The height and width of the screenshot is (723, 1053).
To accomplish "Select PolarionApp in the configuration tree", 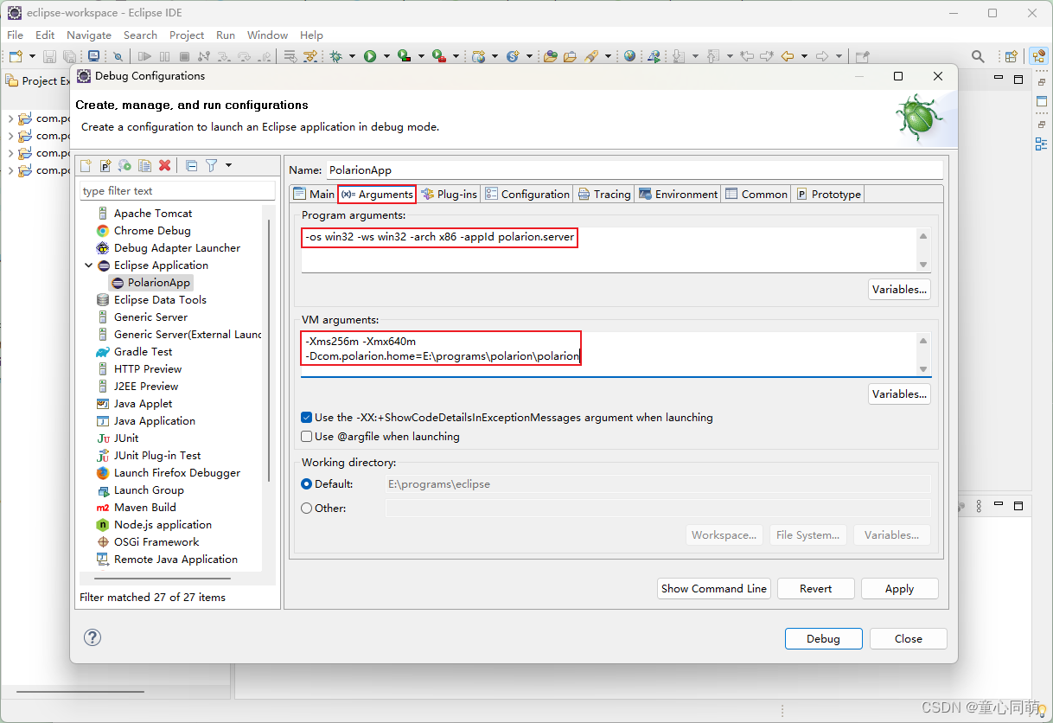I will click(x=151, y=283).
